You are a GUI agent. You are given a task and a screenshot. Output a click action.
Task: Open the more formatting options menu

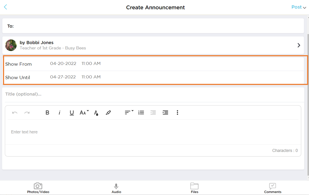click(x=177, y=113)
